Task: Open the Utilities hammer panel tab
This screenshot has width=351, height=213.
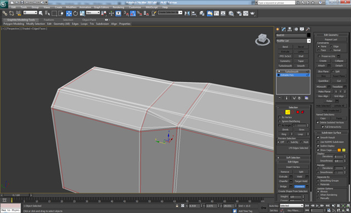Action: pyautogui.click(x=308, y=29)
